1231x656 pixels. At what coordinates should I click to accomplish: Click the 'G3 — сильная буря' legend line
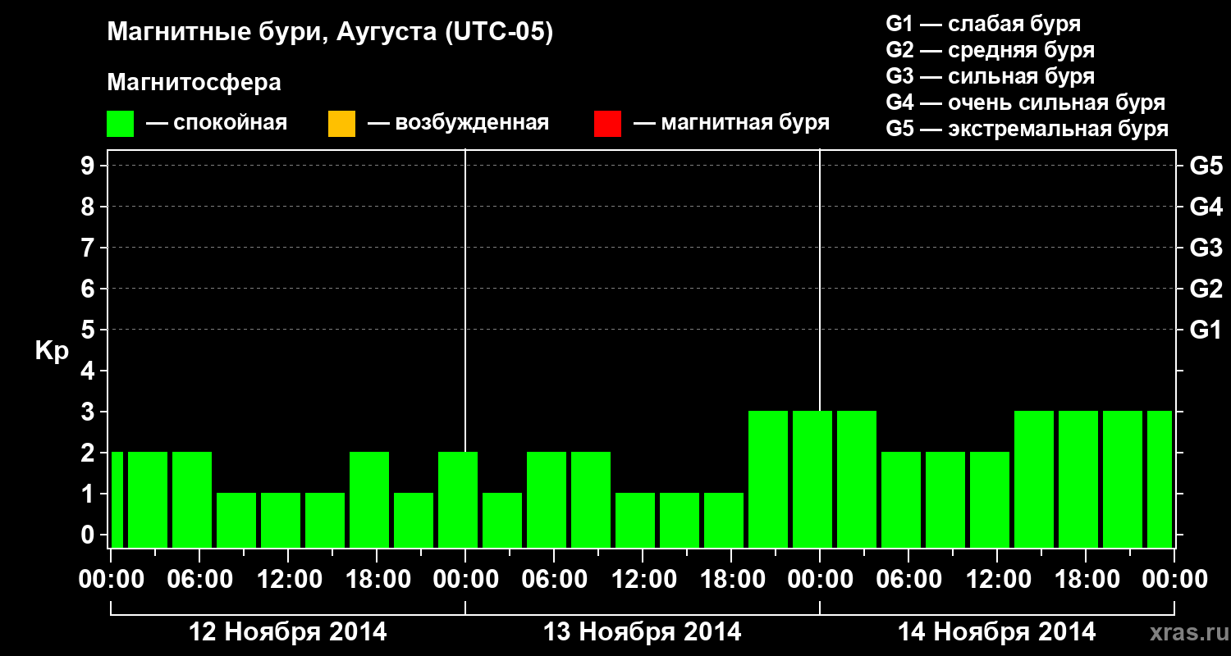click(991, 76)
